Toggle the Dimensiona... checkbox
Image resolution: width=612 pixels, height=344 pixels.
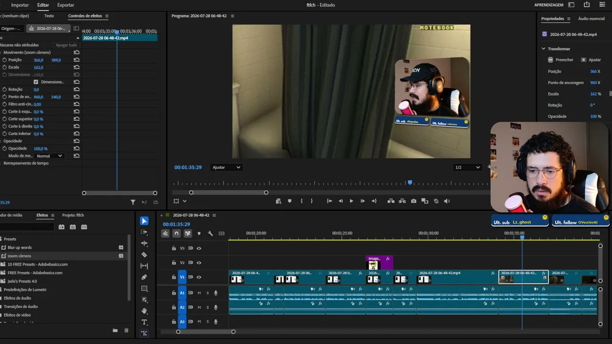(36, 82)
